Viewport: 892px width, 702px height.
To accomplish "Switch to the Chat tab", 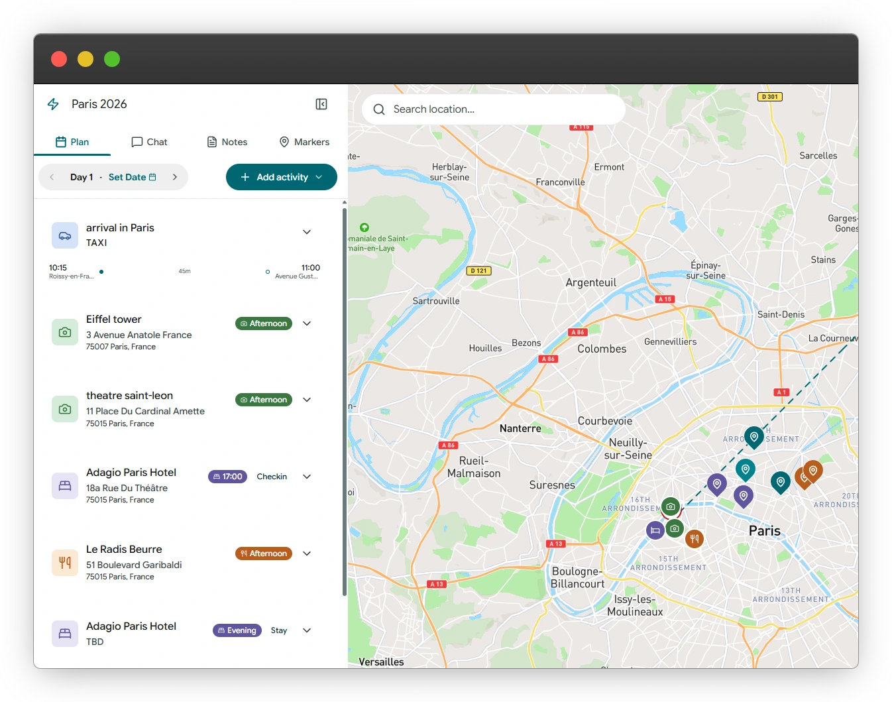I will [149, 142].
